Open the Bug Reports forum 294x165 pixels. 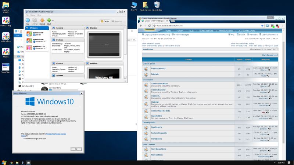pos(157,127)
